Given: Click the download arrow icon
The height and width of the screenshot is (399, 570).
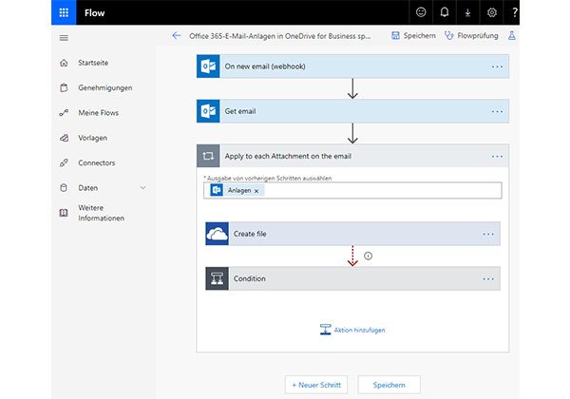Looking at the screenshot, I should 467,12.
